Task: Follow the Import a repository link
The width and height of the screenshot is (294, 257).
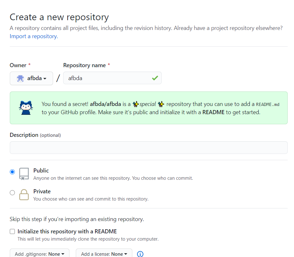Action: tap(33, 36)
